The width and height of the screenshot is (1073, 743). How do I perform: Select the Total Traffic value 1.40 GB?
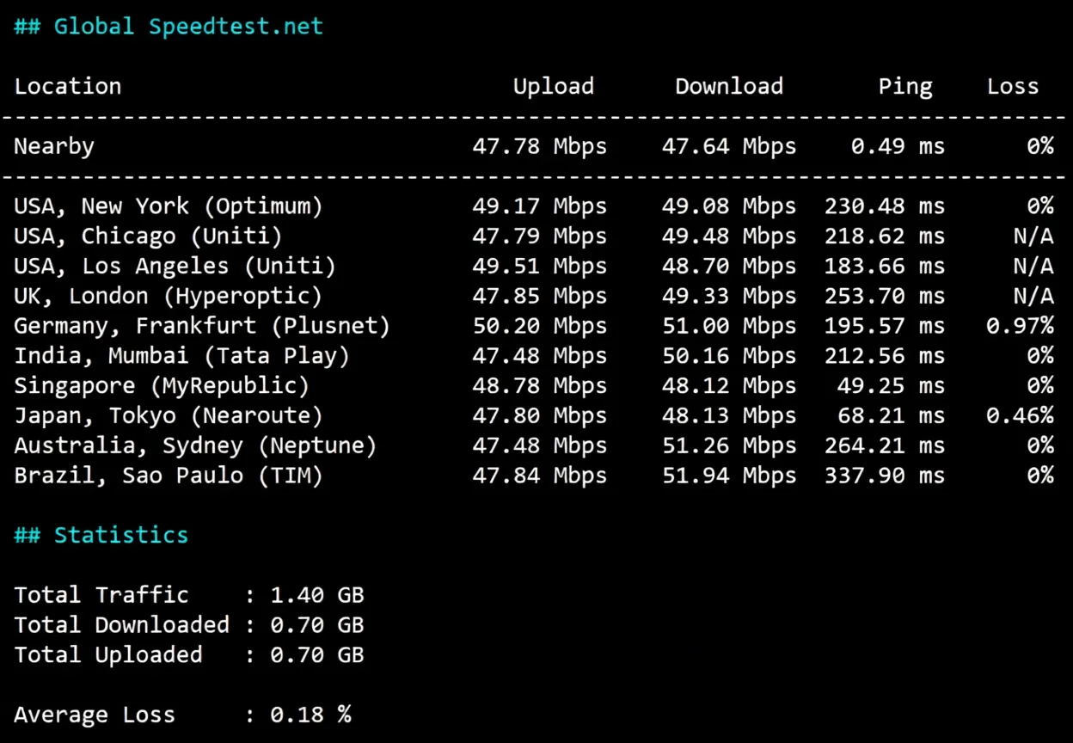pyautogui.click(x=317, y=594)
